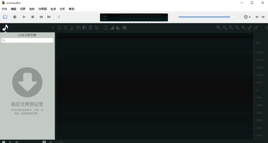Click the Stop button
This screenshot has height=143, width=268.
point(33,17)
